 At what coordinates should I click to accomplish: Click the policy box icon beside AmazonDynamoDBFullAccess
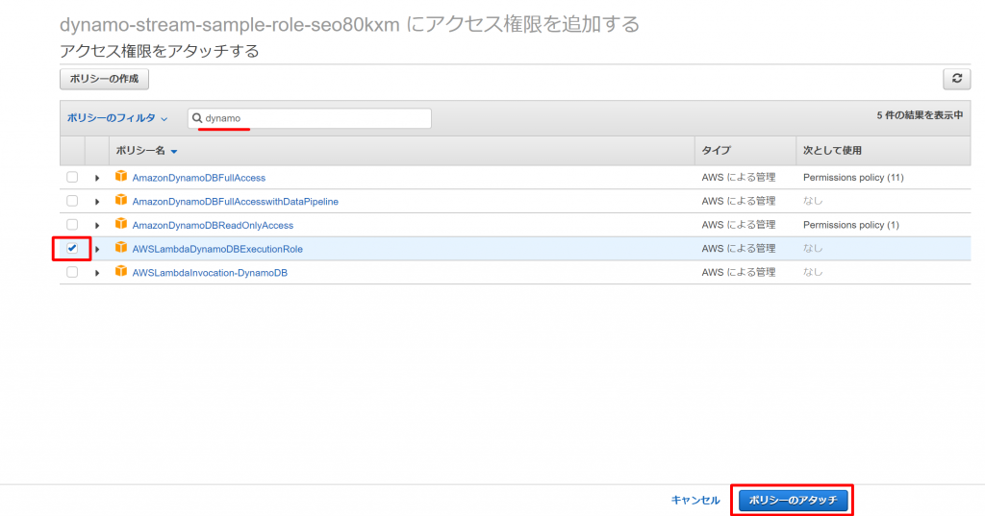point(120,177)
